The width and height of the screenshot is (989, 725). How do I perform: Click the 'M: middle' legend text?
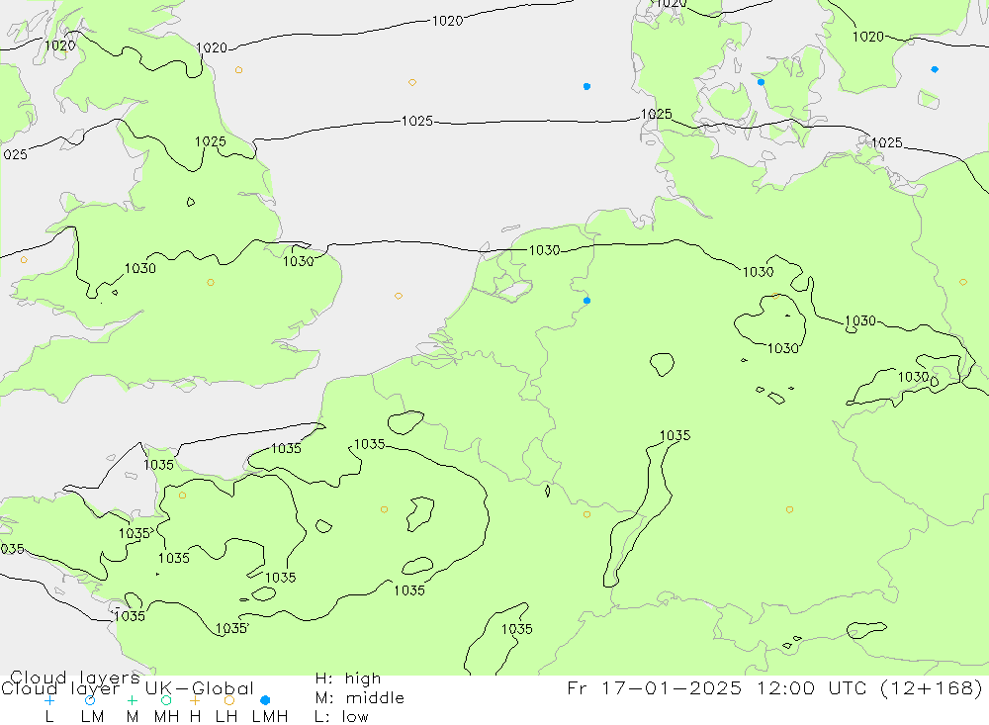(x=360, y=698)
